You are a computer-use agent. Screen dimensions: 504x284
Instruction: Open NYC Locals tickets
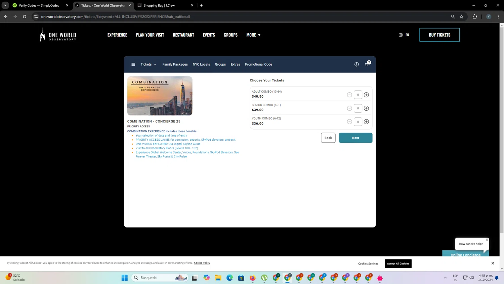pos(201,64)
